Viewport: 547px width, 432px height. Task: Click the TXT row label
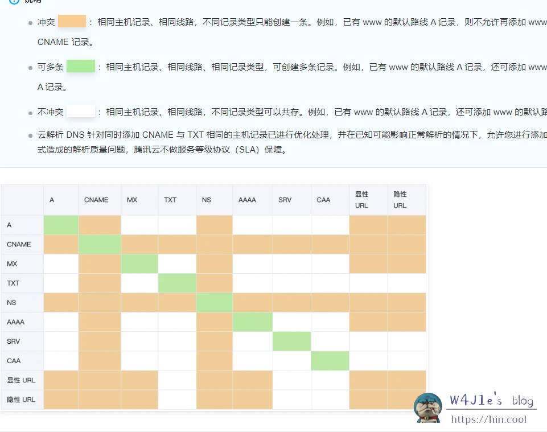click(x=13, y=283)
